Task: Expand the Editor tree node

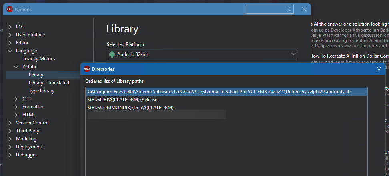Action: pyautogui.click(x=10, y=43)
